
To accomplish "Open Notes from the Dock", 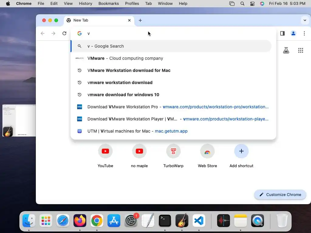I will point(241,221).
